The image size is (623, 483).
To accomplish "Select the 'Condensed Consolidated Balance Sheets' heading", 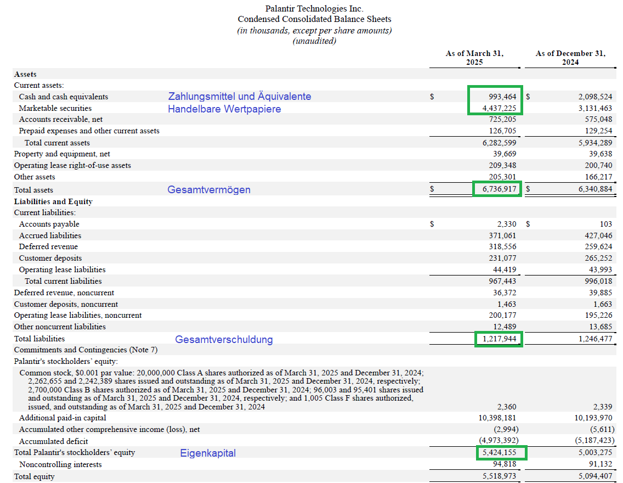I will [x=314, y=19].
